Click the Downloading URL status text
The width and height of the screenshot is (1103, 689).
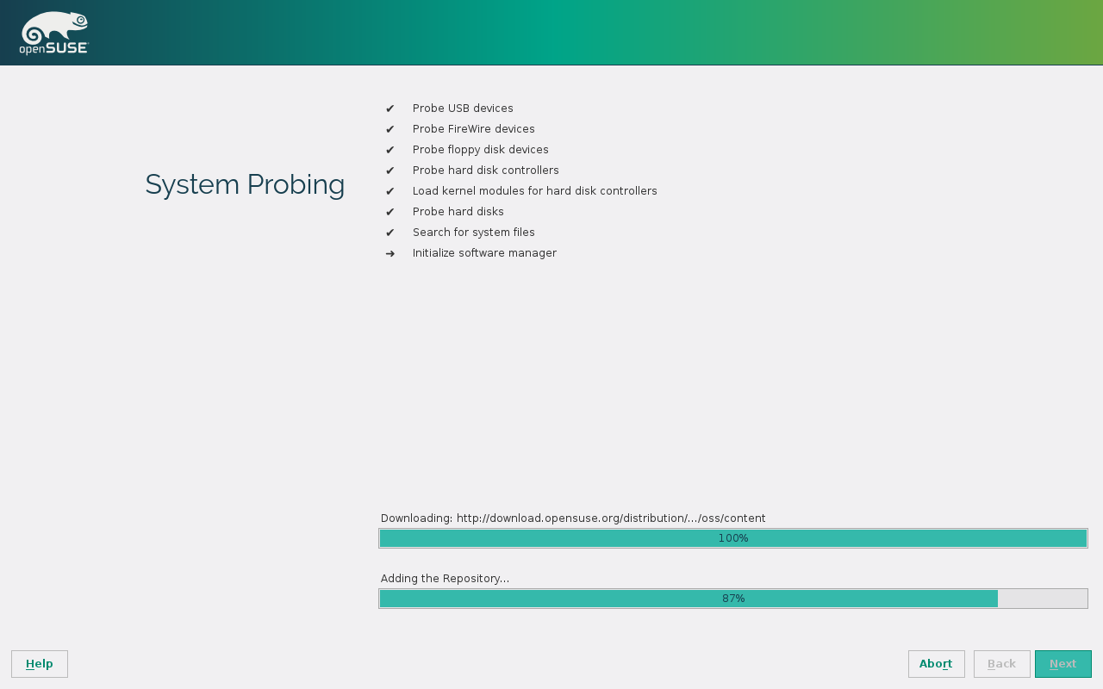point(573,518)
